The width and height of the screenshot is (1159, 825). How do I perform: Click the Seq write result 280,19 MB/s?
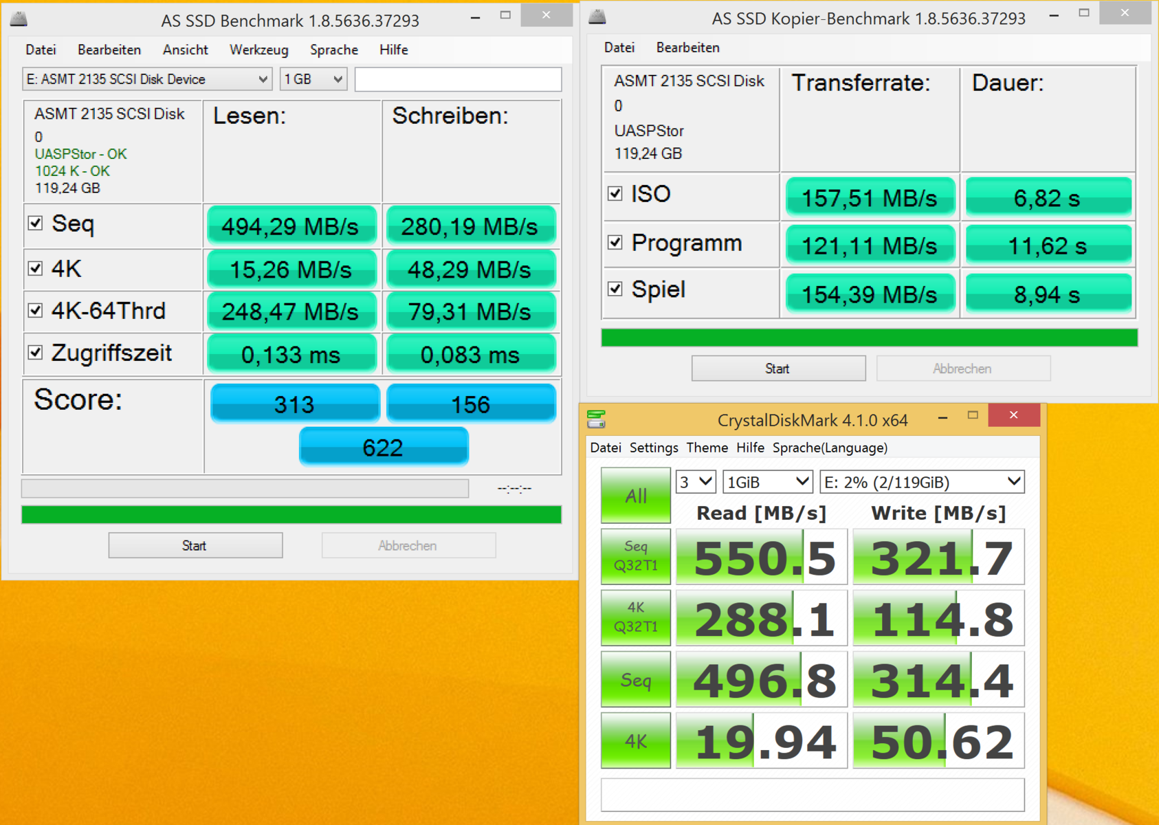tap(471, 226)
